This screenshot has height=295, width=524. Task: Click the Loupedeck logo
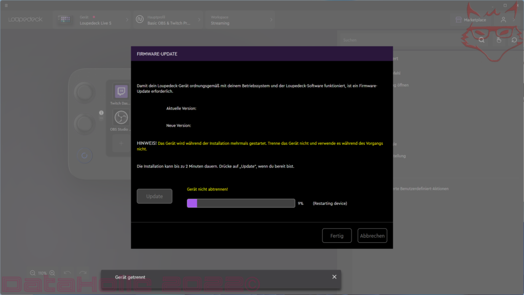click(x=26, y=19)
